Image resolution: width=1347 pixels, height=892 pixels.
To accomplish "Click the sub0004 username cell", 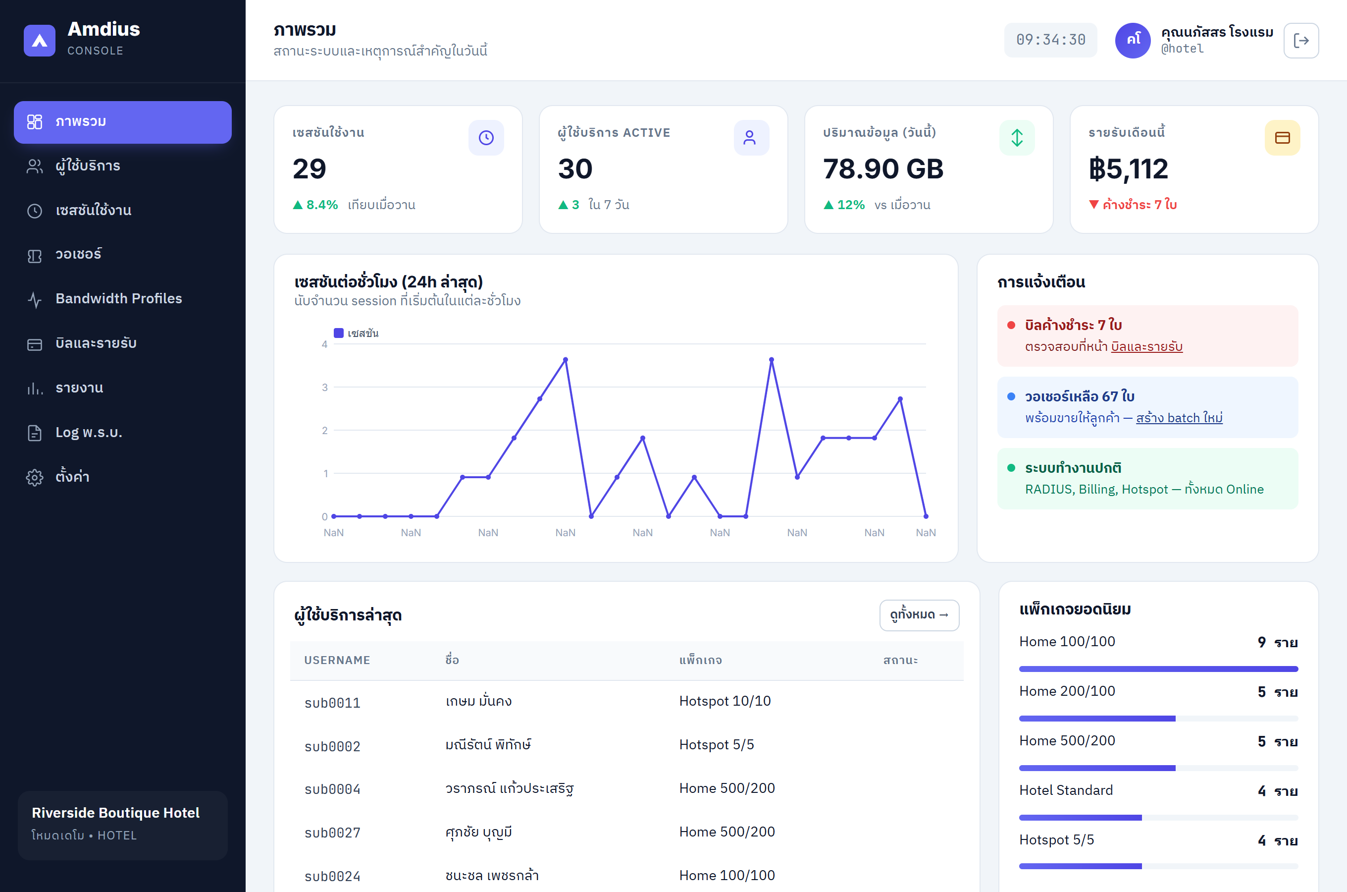I will pos(332,789).
